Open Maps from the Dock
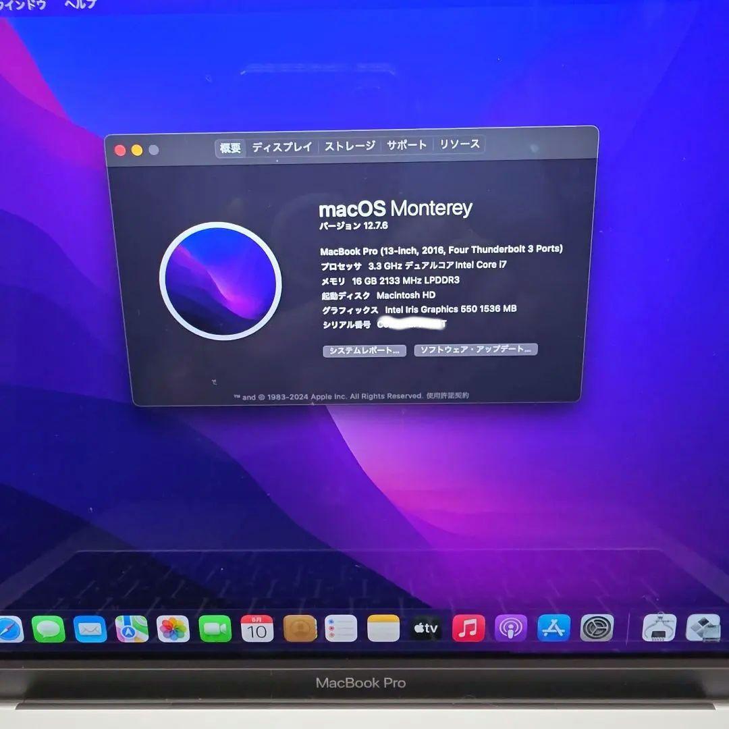The height and width of the screenshot is (729, 729). [132, 629]
